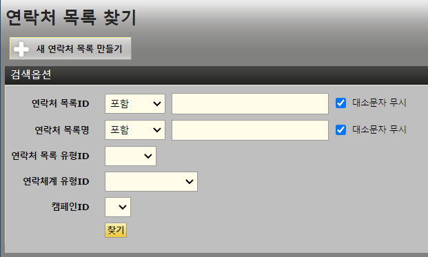The width and height of the screenshot is (428, 257).
Task: Open the 캠페인ID dropdown
Action: [x=118, y=207]
